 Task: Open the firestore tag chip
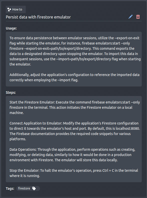pyautogui.click(x=28, y=188)
